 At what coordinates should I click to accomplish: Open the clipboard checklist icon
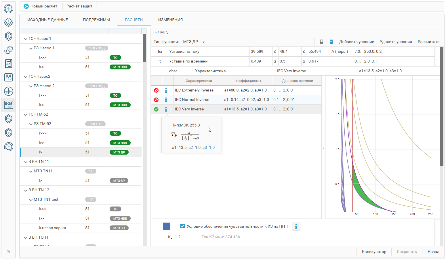9,64
